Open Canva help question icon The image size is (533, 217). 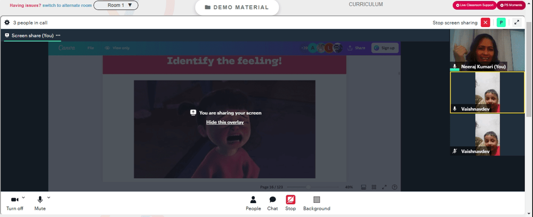tap(394, 187)
